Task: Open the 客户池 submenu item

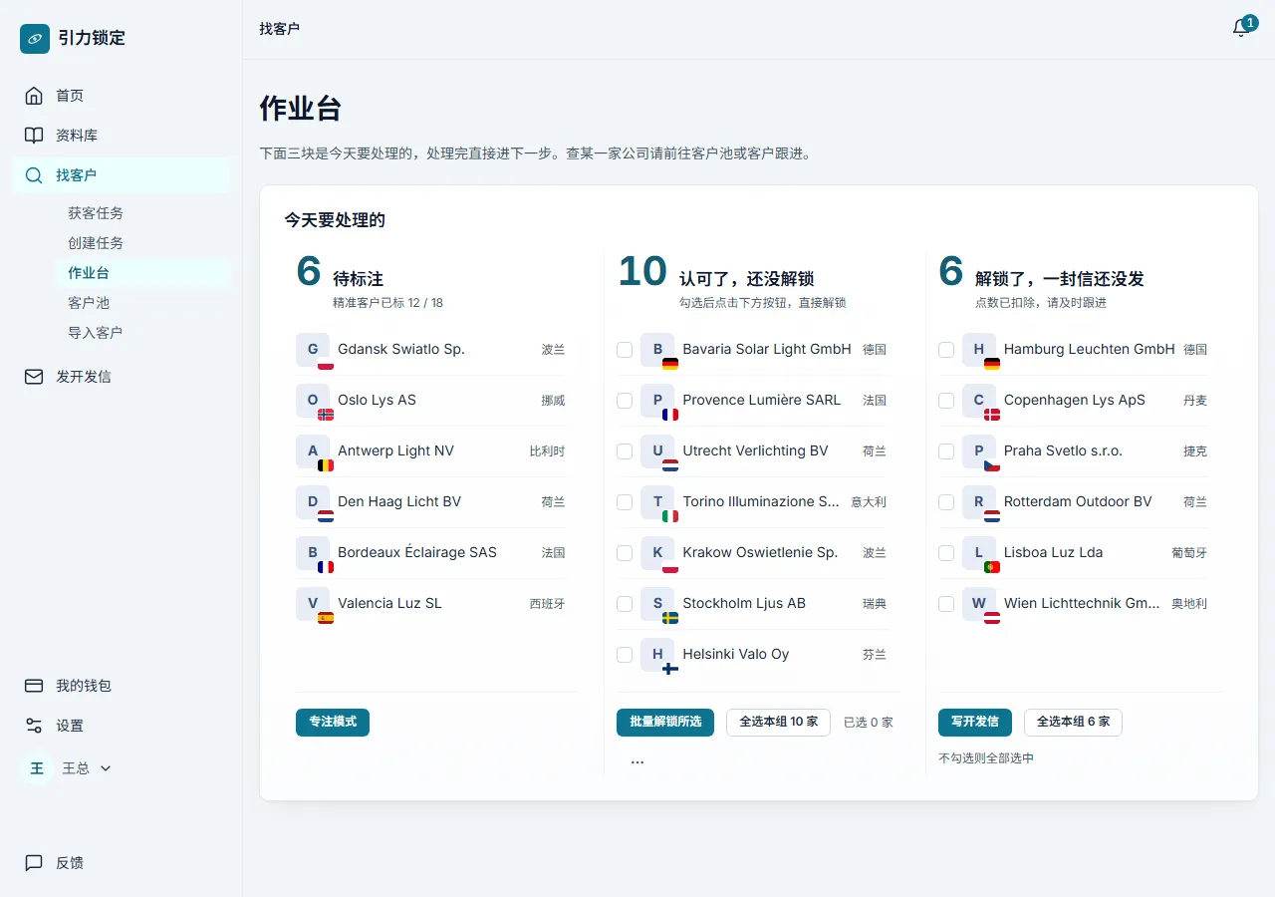Action: (89, 303)
